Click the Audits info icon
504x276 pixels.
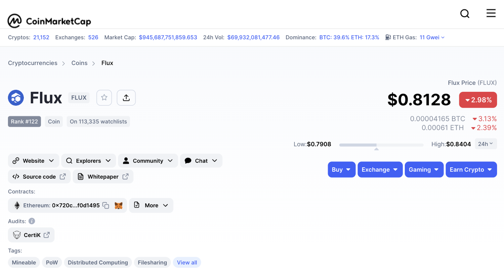32,221
